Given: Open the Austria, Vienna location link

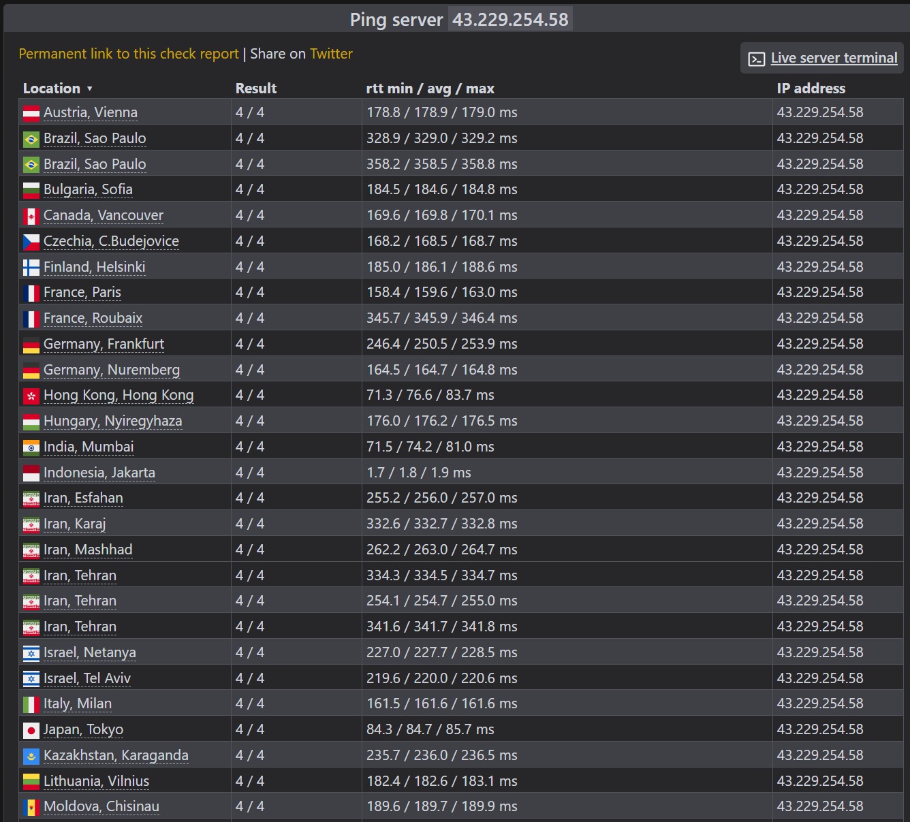Looking at the screenshot, I should [x=91, y=112].
